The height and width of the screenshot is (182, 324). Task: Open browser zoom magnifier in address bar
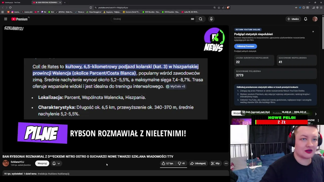[x=215, y=8]
